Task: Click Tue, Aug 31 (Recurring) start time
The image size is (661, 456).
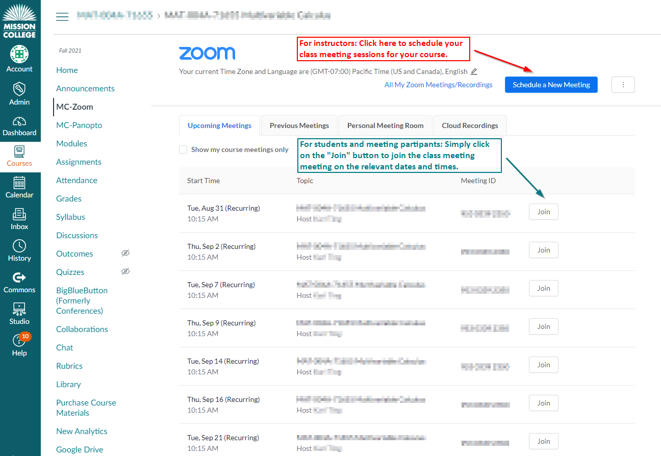Action: pyautogui.click(x=223, y=208)
